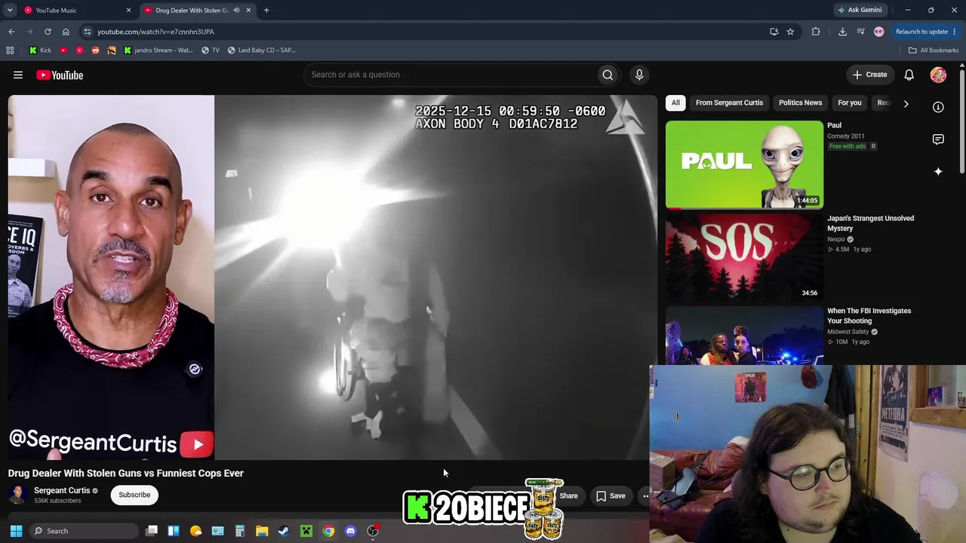The height and width of the screenshot is (543, 966).
Task: Go back with the browser back arrow
Action: tap(11, 32)
